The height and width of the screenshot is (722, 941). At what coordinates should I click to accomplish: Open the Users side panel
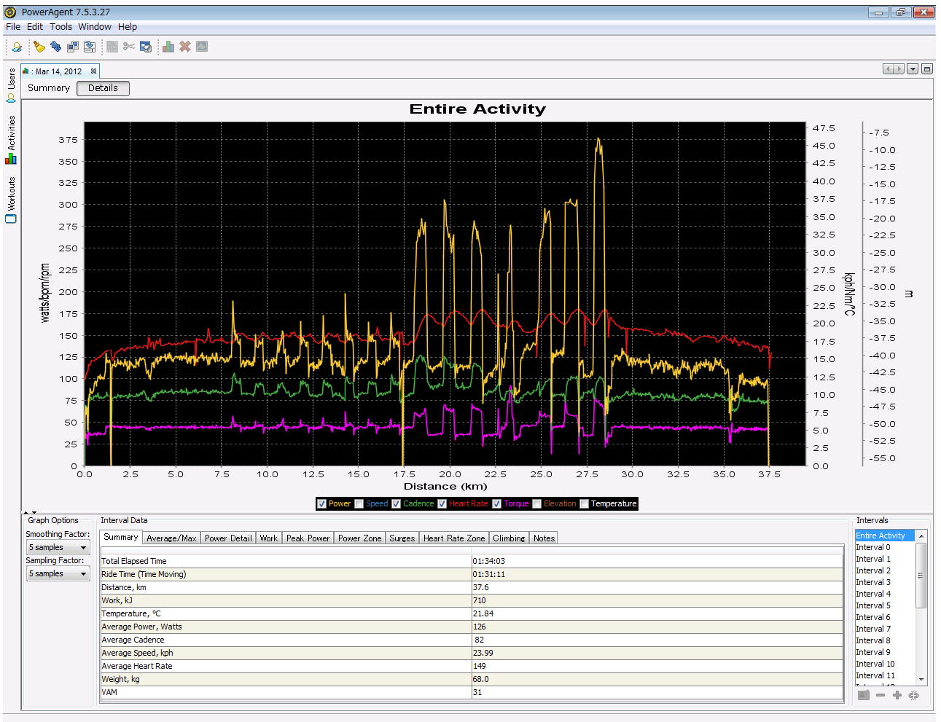click(11, 85)
